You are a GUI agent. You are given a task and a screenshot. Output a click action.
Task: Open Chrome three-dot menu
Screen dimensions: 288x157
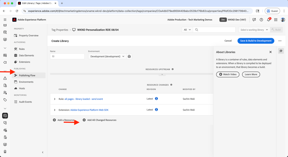click(x=284, y=11)
